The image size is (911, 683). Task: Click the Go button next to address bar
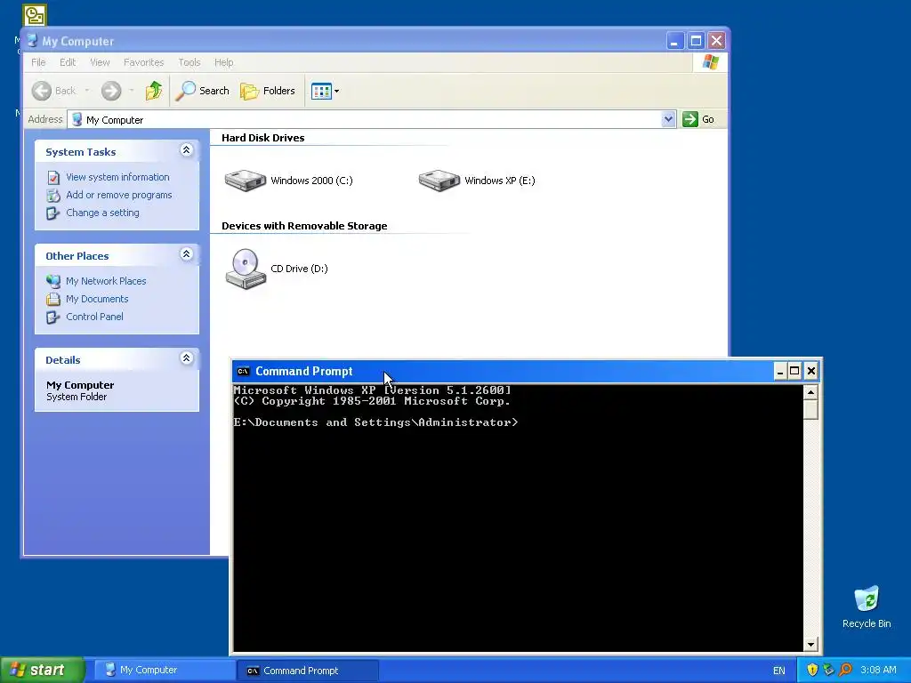(699, 119)
